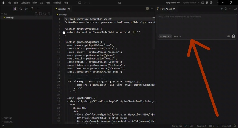This screenshot has height=128, width=238.
Task: Click the Upgrade to Pro button
Action: tap(173, 3)
